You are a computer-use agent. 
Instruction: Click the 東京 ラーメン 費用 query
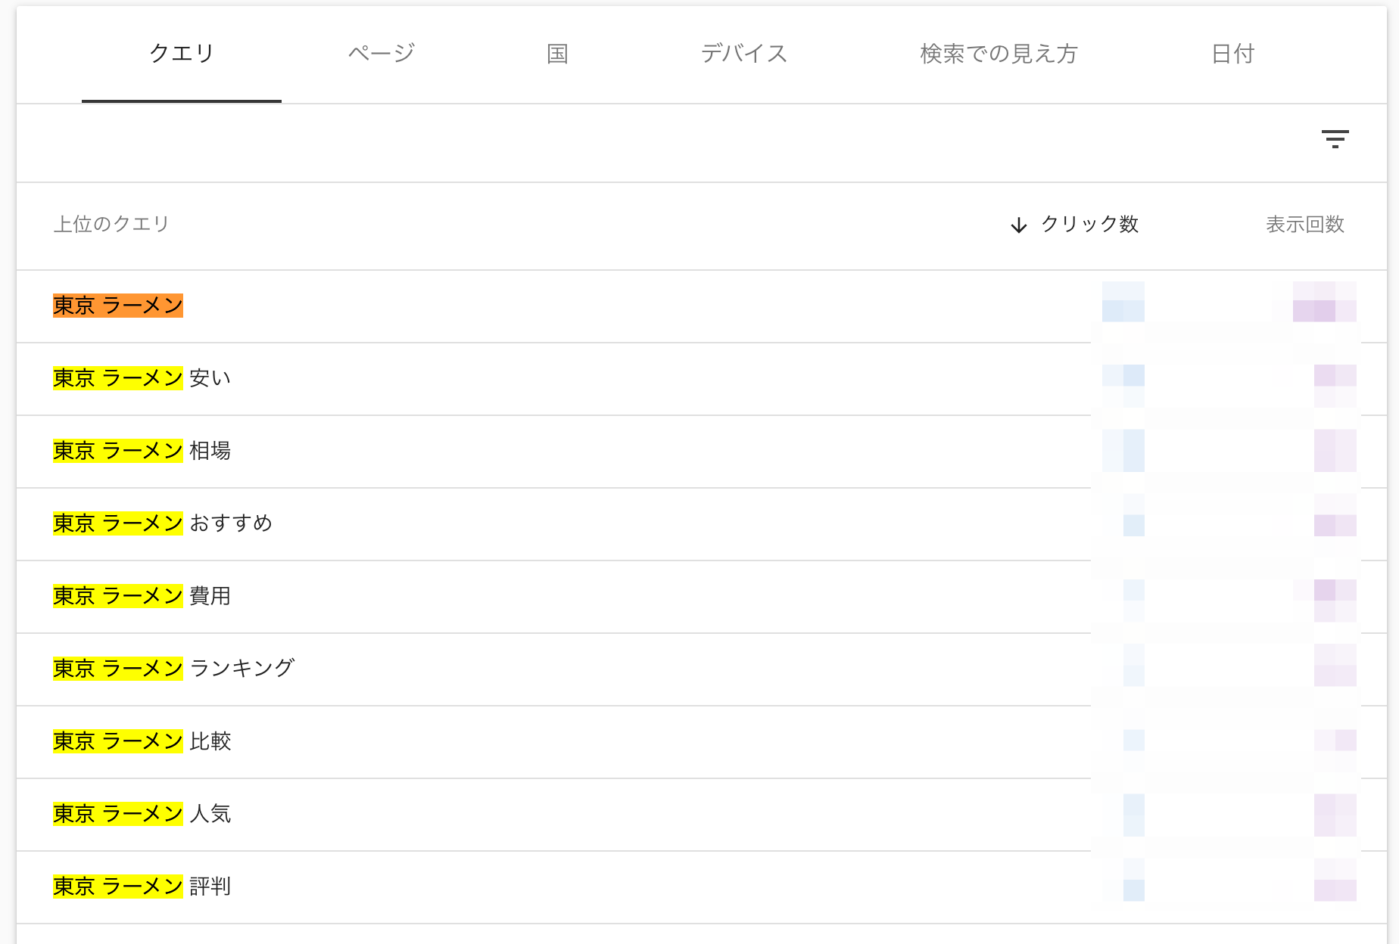pyautogui.click(x=141, y=597)
